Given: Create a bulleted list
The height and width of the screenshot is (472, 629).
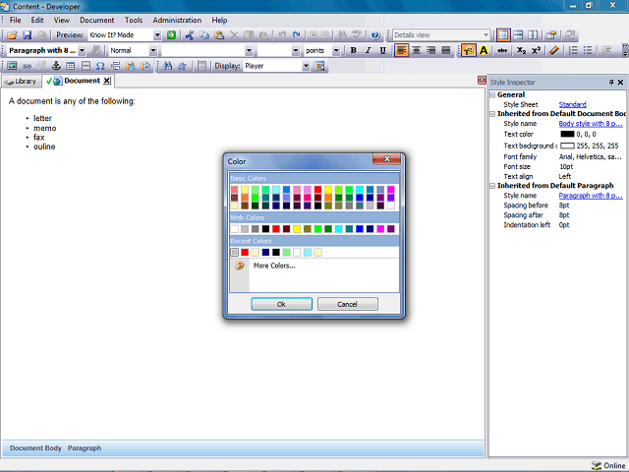Looking at the screenshot, I should [588, 50].
